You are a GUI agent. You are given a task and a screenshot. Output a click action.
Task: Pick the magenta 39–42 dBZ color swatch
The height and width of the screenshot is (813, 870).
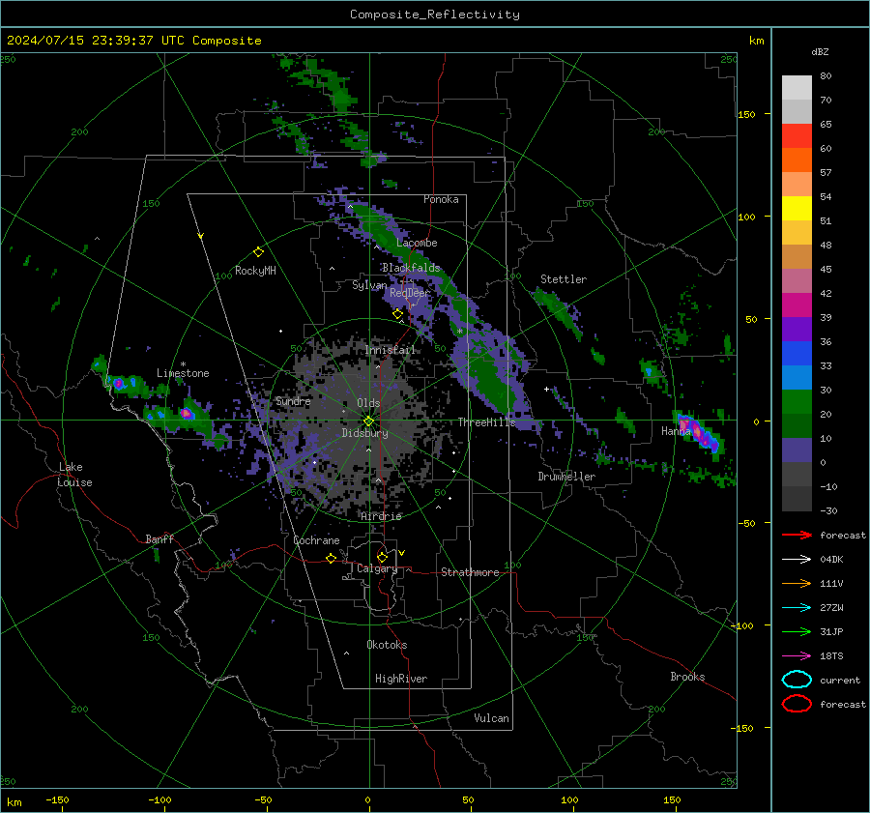797,305
